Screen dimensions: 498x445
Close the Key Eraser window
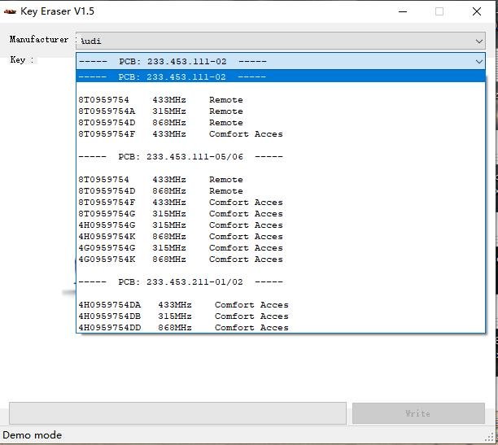[x=477, y=11]
